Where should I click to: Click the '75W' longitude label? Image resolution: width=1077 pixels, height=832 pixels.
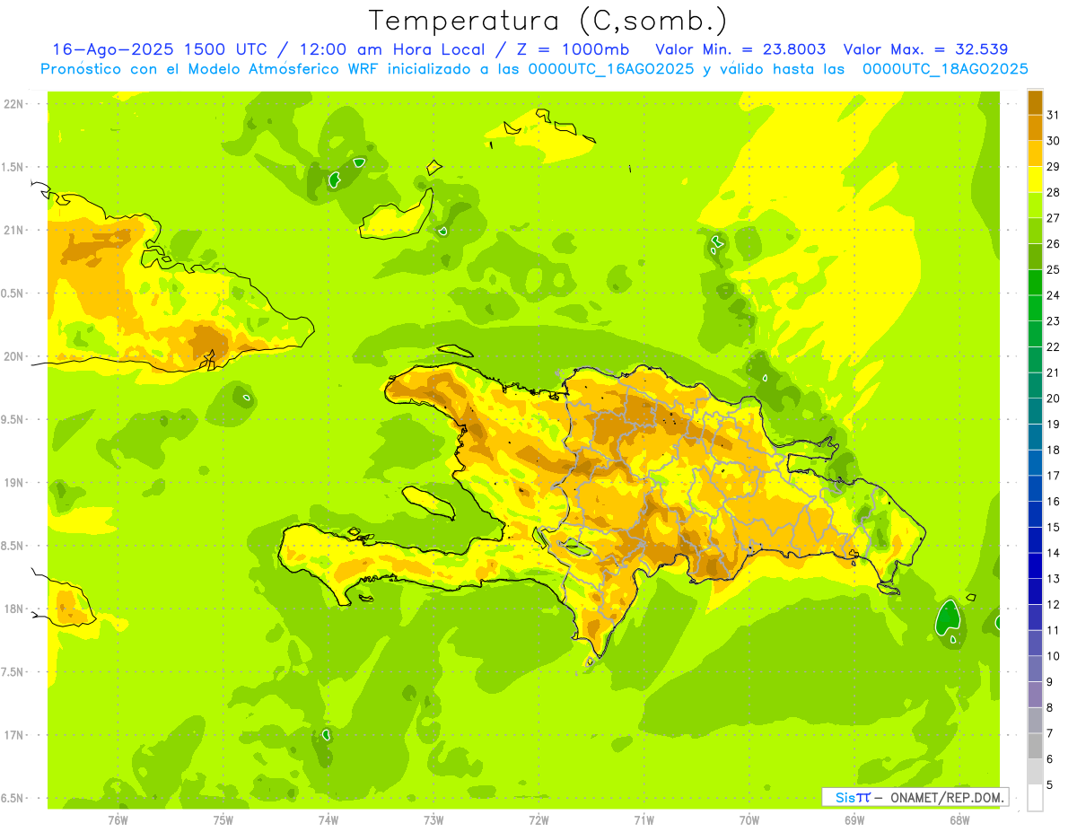click(x=223, y=819)
